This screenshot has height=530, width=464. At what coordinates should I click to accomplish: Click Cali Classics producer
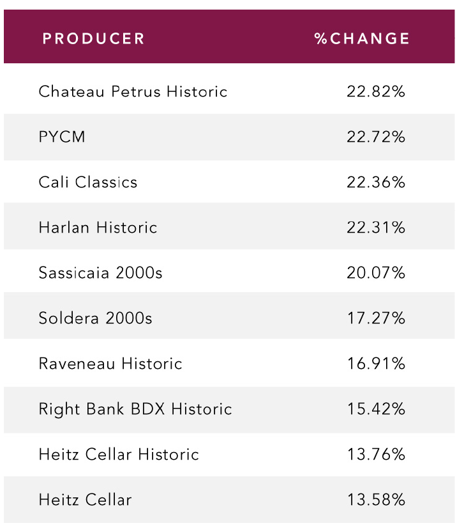(88, 182)
